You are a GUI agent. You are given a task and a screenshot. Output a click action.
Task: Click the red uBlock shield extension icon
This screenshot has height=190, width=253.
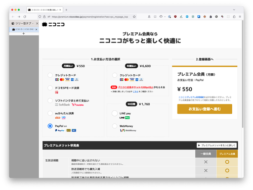(175, 17)
